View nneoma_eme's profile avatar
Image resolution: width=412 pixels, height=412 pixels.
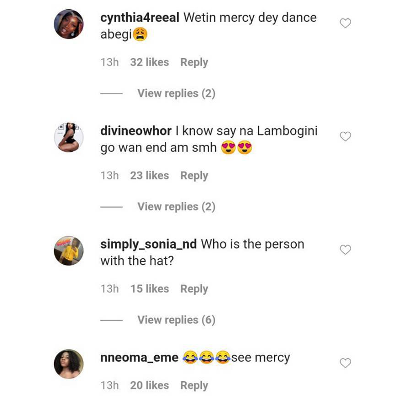[69, 364]
